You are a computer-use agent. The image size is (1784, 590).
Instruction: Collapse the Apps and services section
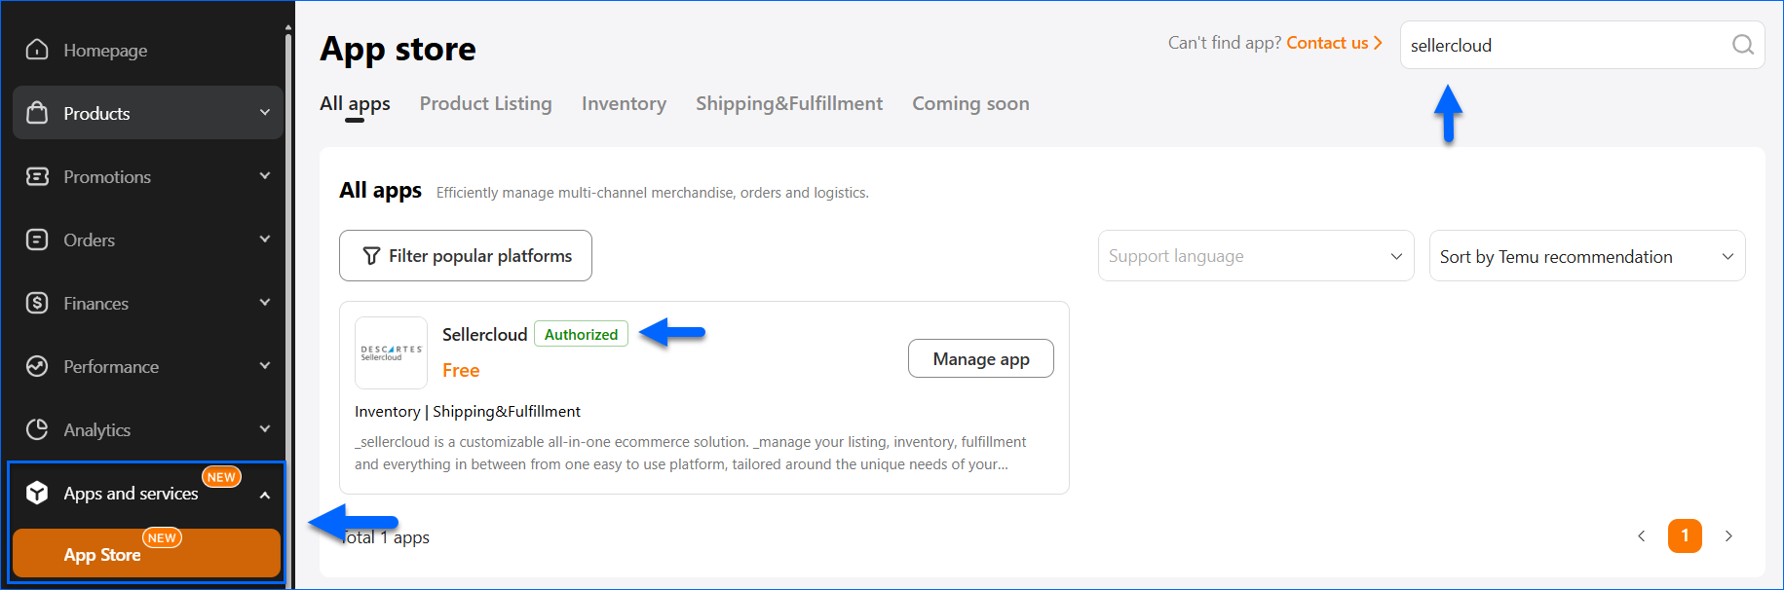click(x=265, y=495)
